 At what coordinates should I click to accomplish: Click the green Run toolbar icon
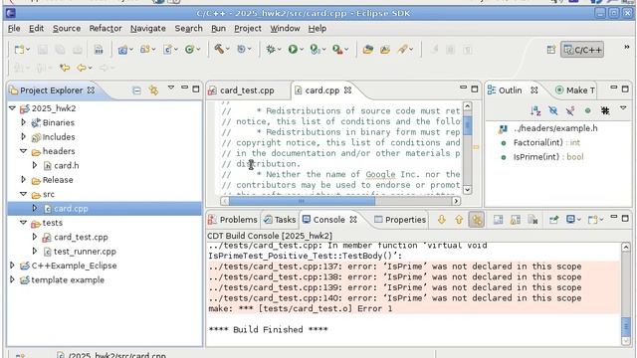(293, 49)
